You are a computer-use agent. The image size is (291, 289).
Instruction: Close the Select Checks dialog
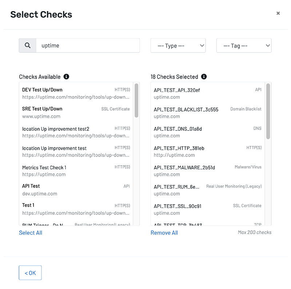[278, 13]
